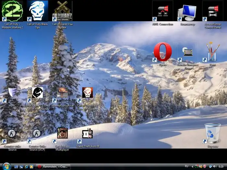Open Grand Theft Auto III shortcut
The width and height of the screenshot is (227, 170).
(x=87, y=133)
